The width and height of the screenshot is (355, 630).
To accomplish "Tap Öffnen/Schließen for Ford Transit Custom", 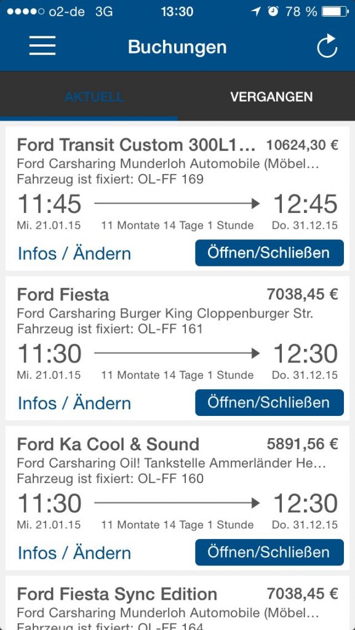I will pyautogui.click(x=269, y=253).
